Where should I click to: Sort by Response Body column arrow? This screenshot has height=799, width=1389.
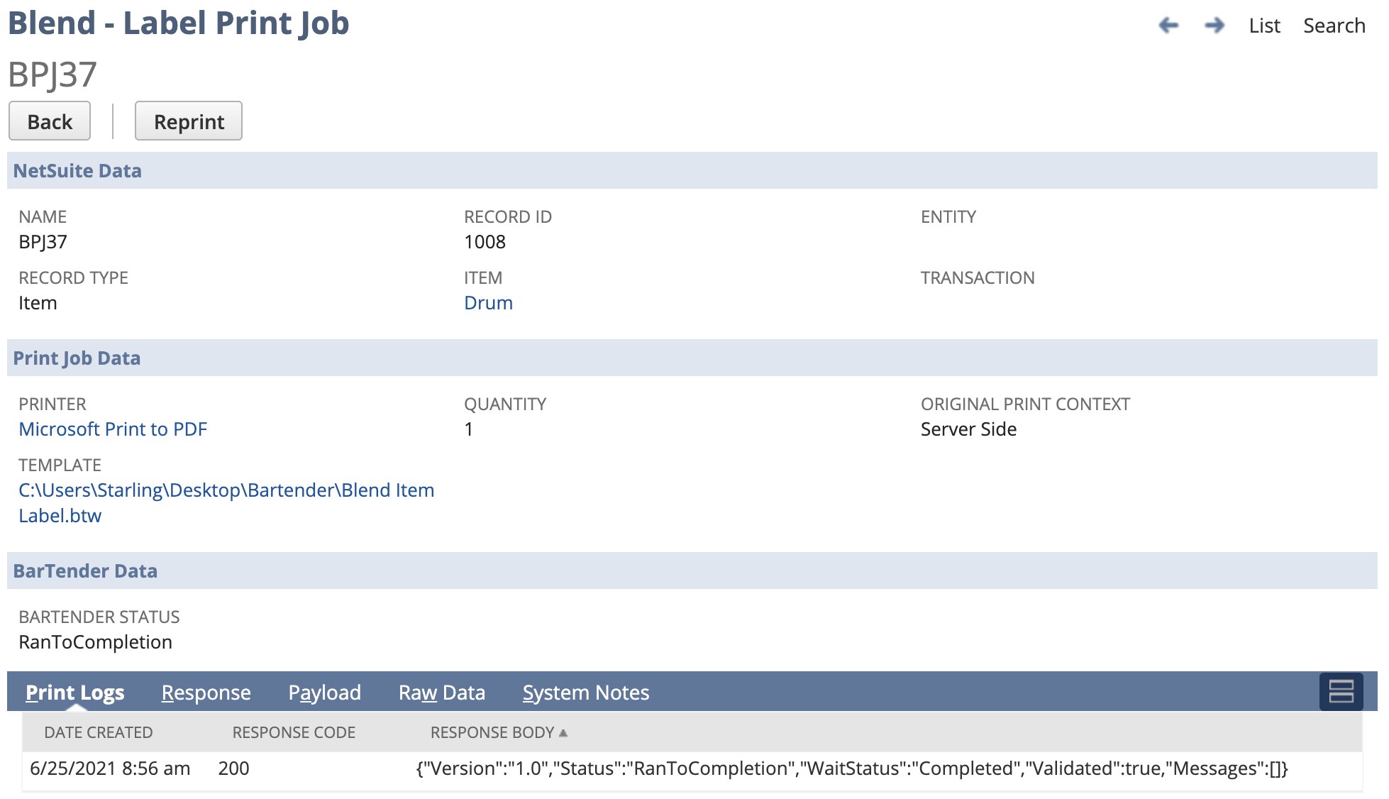[563, 732]
